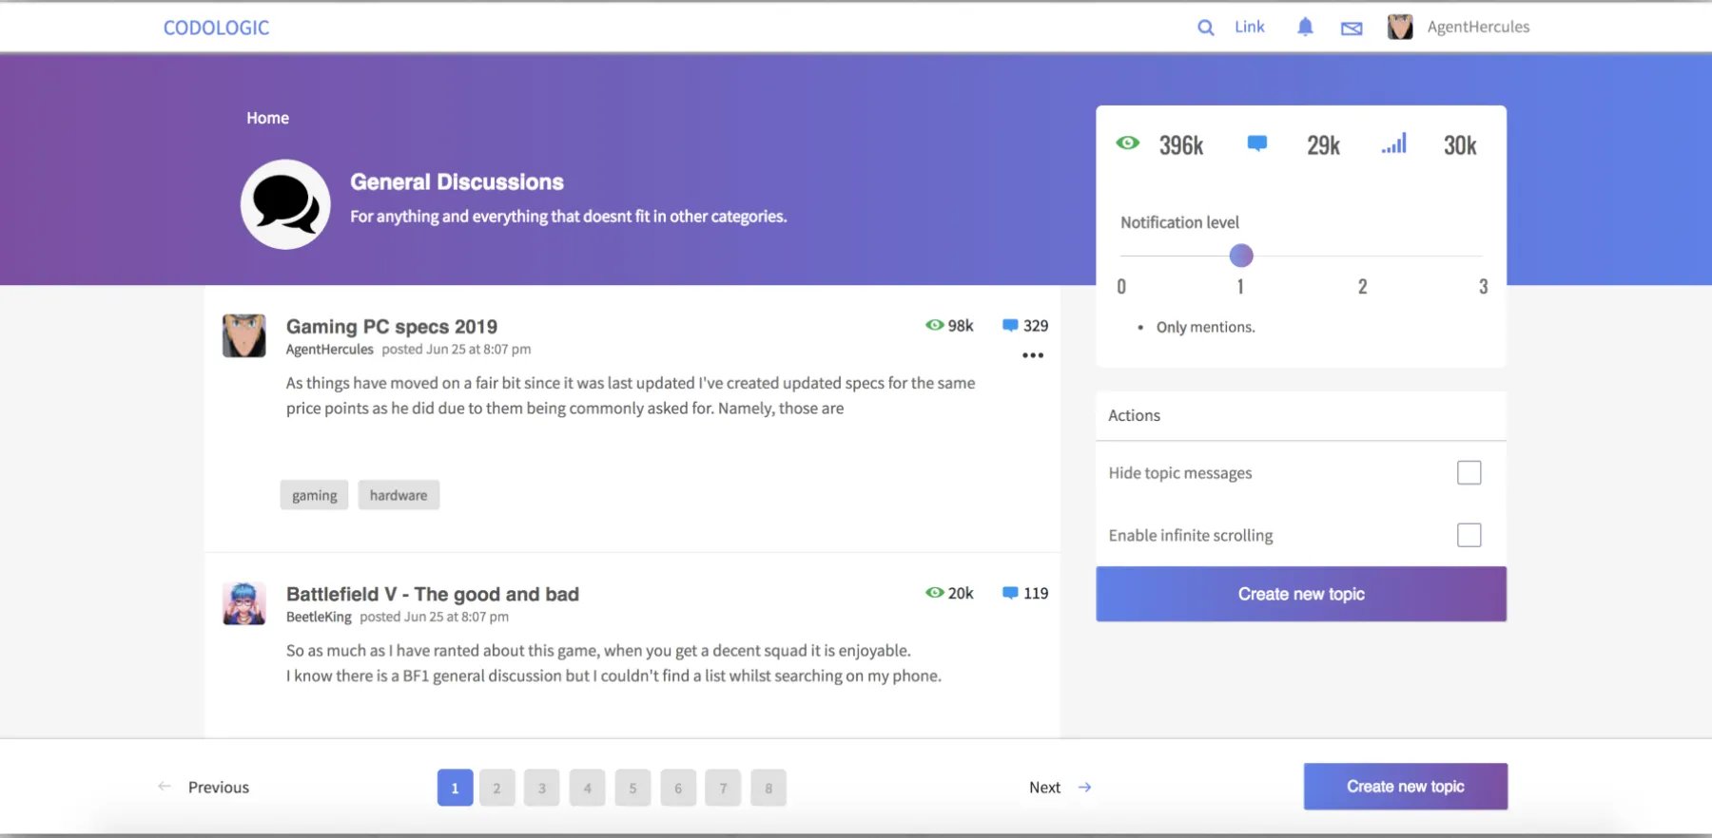The height and width of the screenshot is (838, 1712).
Task: Check the Hide topic messages checkbox
Action: [x=1469, y=472]
